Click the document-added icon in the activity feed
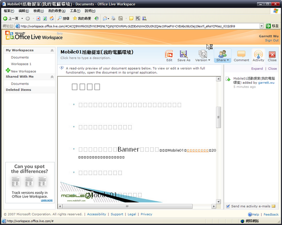 228,79
